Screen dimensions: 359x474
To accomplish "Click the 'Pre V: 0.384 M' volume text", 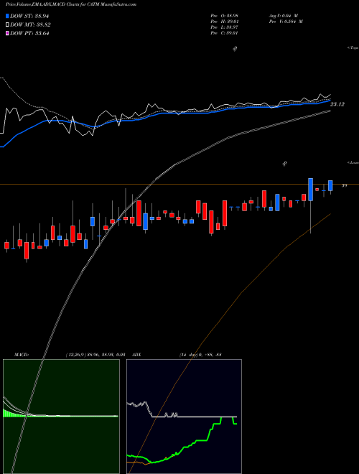I will tap(286, 22).
